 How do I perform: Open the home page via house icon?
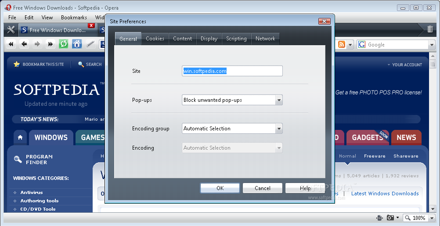[77, 44]
